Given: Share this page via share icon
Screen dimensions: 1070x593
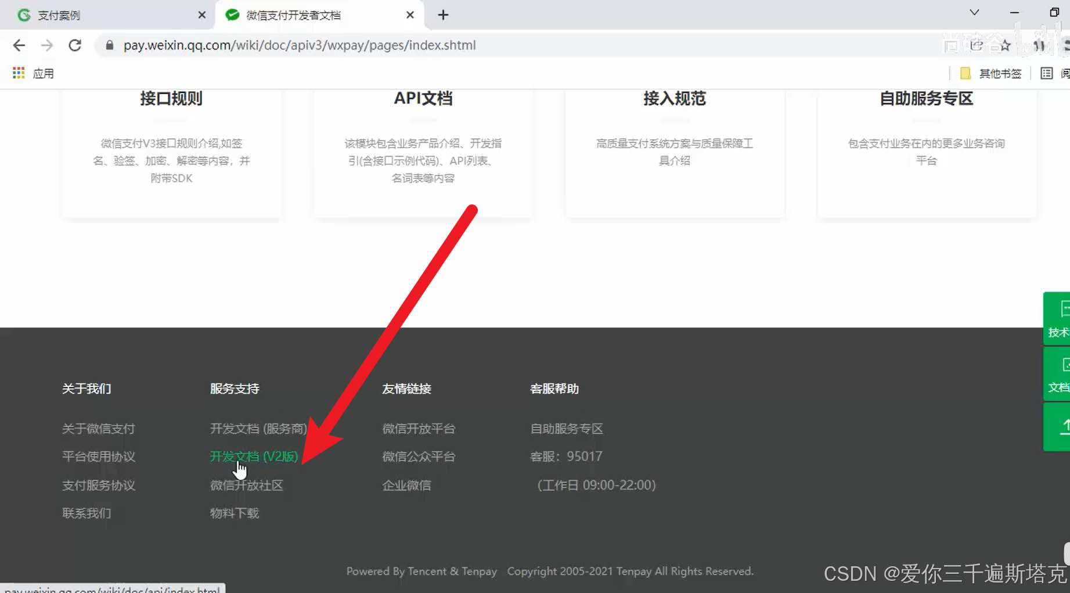Looking at the screenshot, I should pos(977,45).
